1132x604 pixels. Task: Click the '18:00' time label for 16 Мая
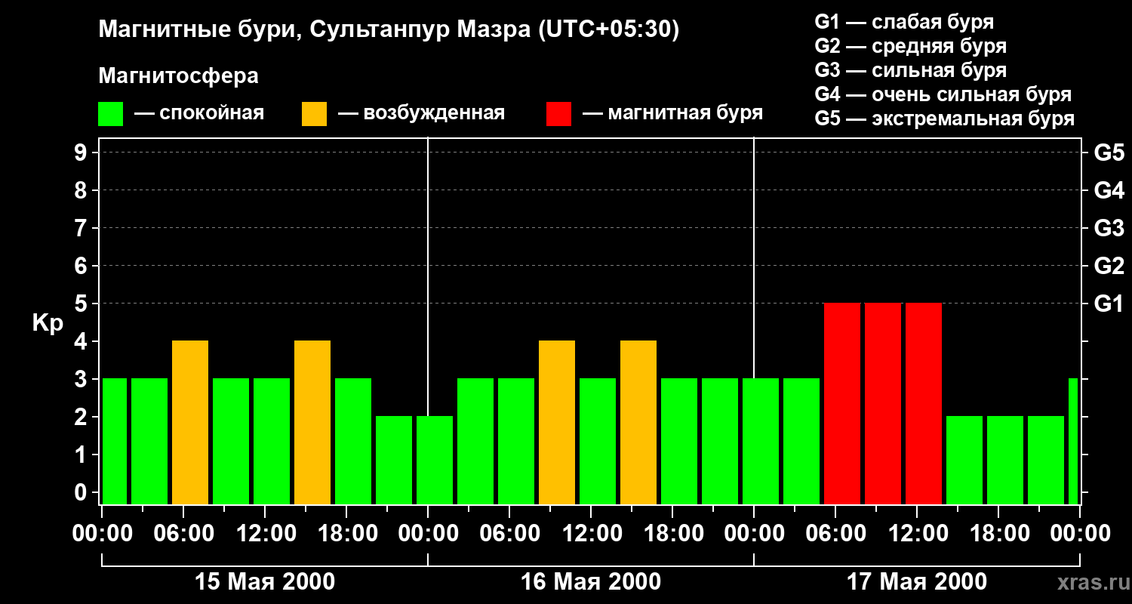click(672, 533)
